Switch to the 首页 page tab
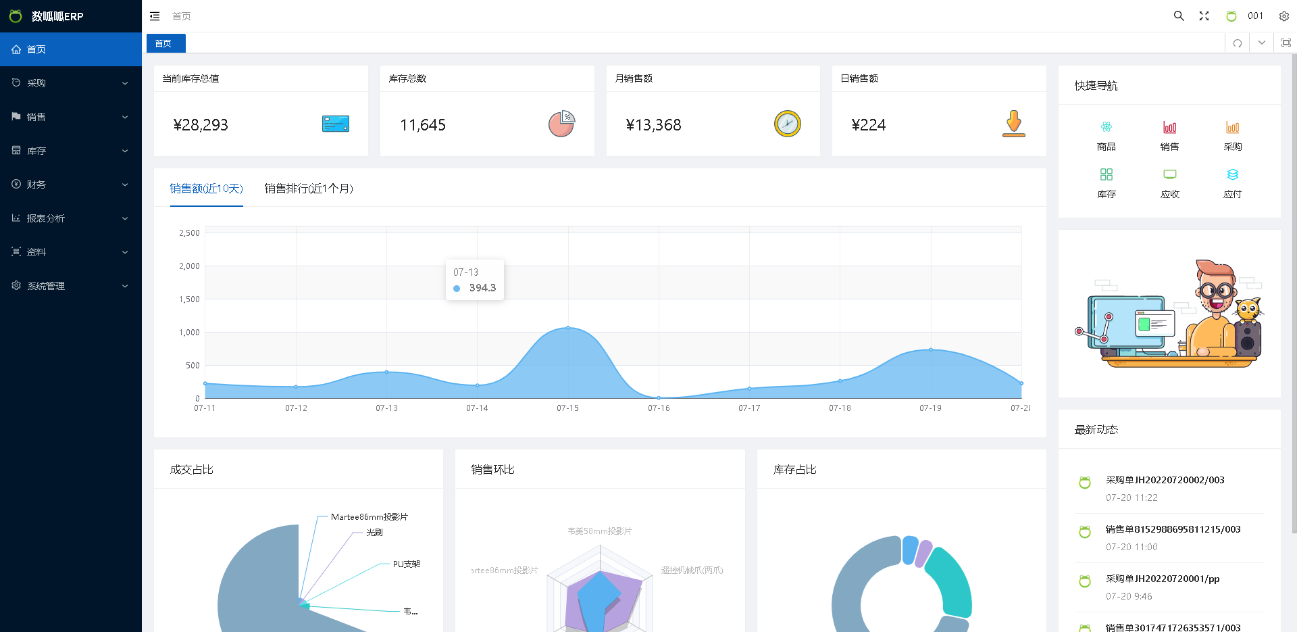 pyautogui.click(x=166, y=43)
